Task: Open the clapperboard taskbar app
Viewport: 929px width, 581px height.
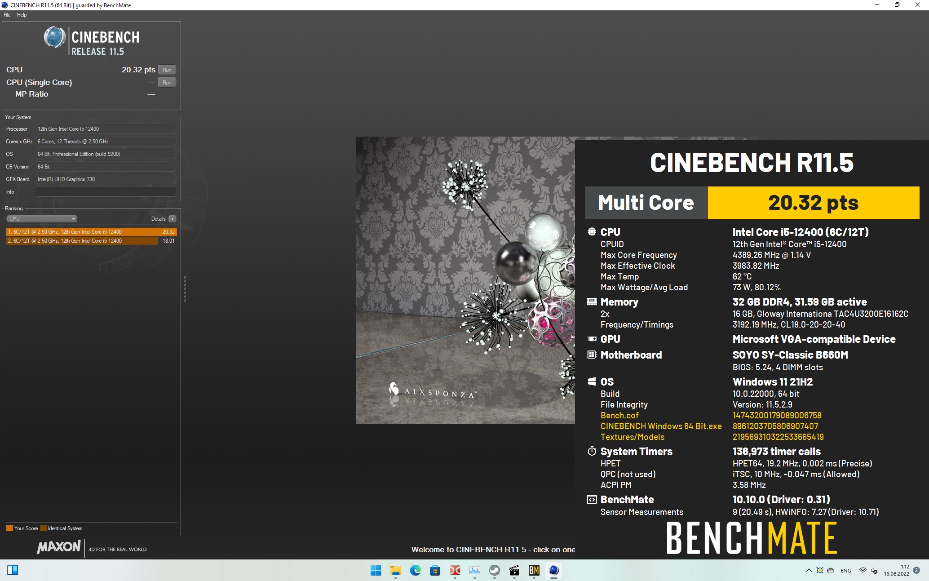Action: point(514,570)
